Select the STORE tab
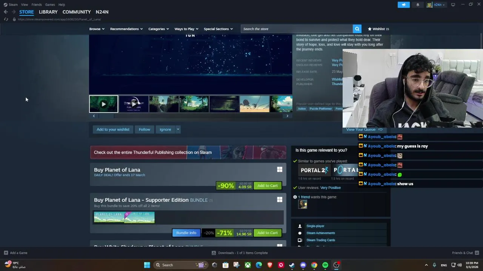Screen dimensions: 483x271 pos(26,12)
